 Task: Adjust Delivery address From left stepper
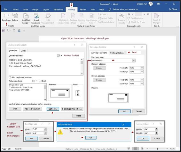pos(142,68)
